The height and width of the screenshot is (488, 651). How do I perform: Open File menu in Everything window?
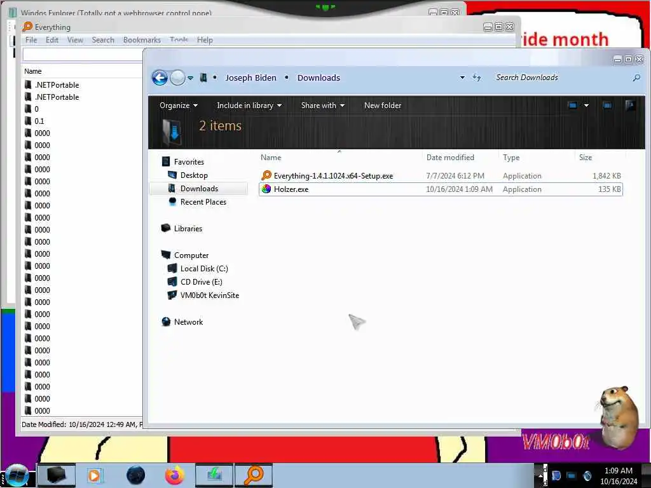pos(31,40)
